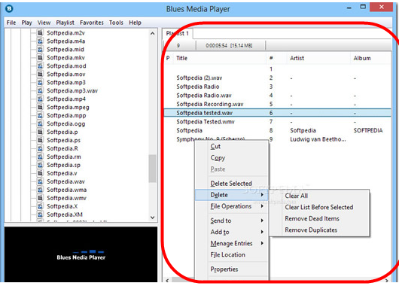Click the file icon beside Softpedia.ogg
The width and height of the screenshot is (399, 286).
(x=40, y=123)
